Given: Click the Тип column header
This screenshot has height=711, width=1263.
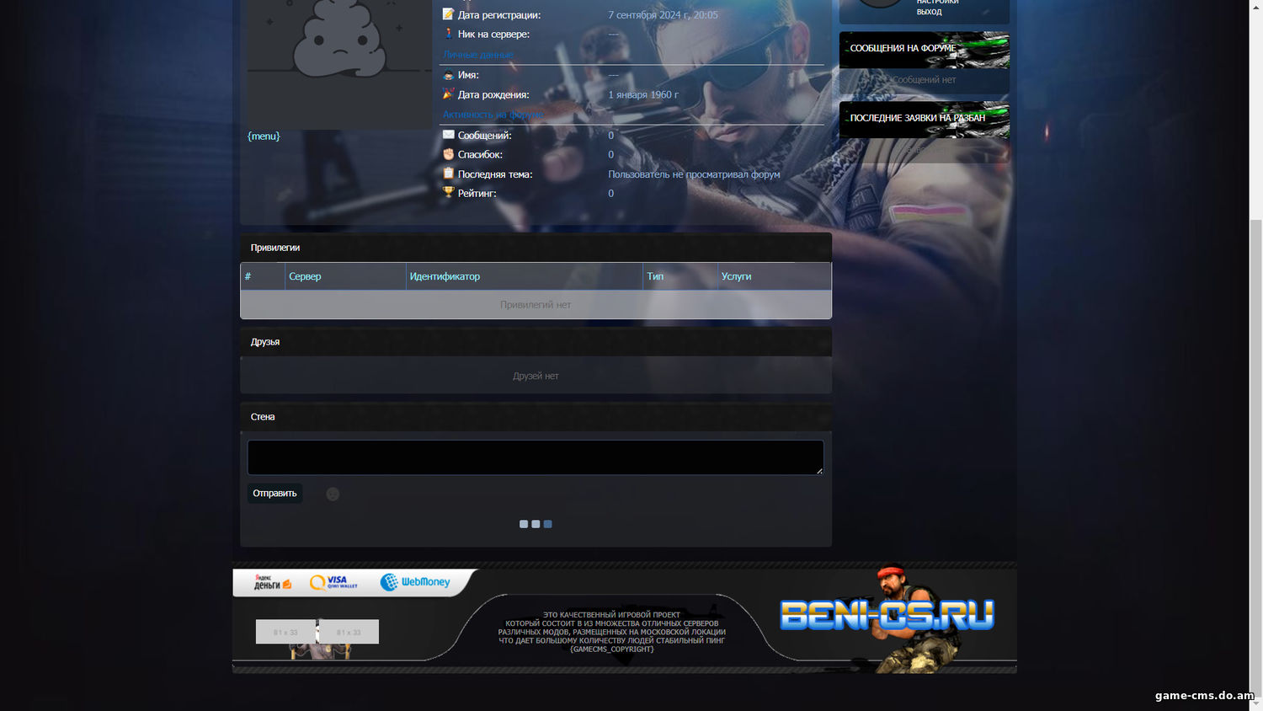Looking at the screenshot, I should click(x=680, y=276).
